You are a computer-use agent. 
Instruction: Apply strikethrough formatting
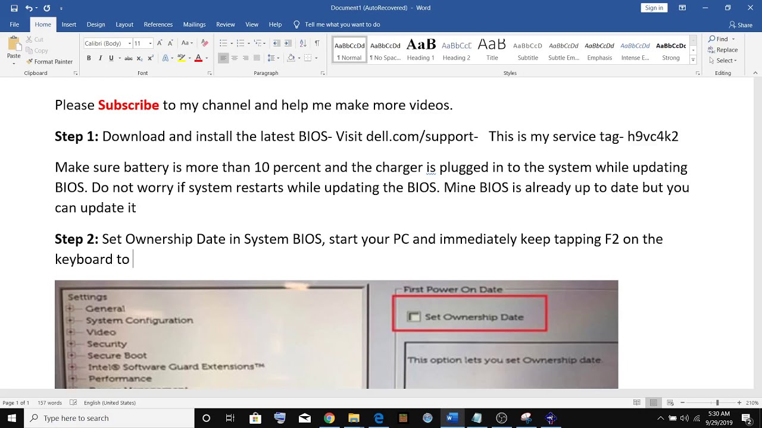tap(128, 58)
